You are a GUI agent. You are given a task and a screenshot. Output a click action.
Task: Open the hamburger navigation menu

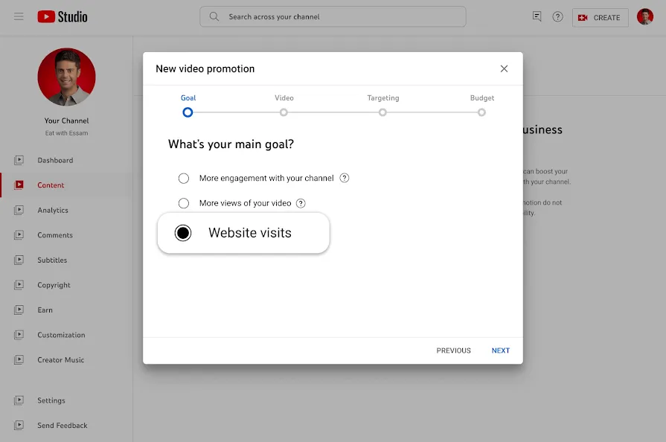point(19,16)
